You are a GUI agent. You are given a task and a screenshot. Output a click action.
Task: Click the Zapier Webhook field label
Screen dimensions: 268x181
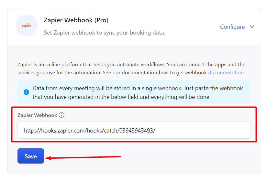coord(37,115)
